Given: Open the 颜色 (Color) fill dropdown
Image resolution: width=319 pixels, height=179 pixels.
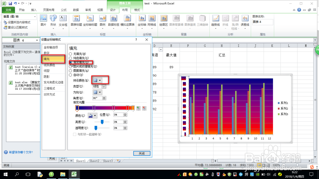Looking at the screenshot, I should pyautogui.click(x=93, y=116).
